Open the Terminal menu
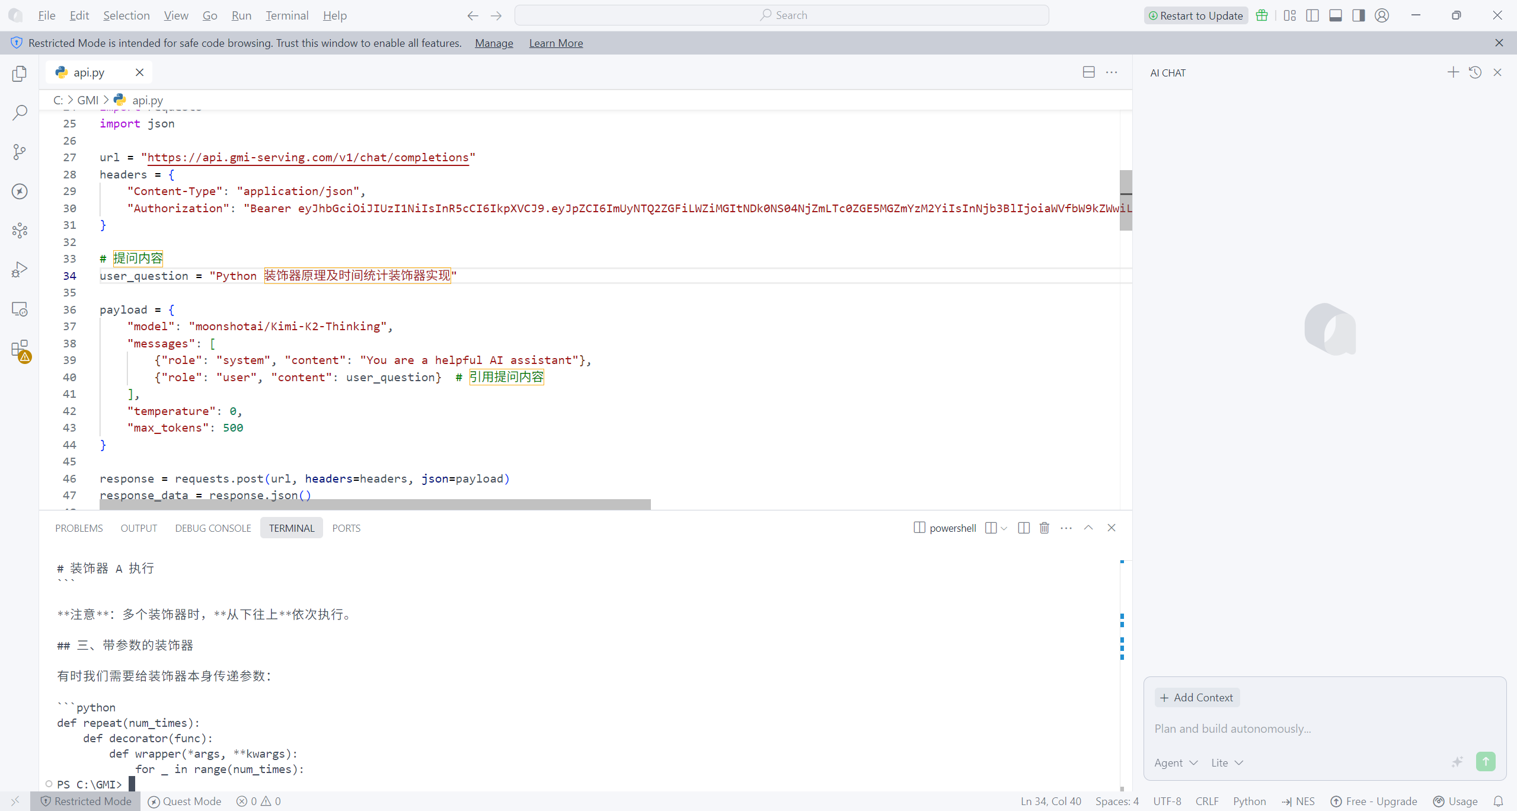 coord(286,15)
